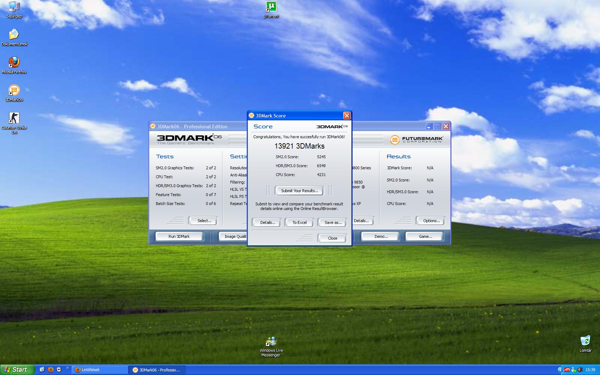Open the Start menu
The image size is (600, 375).
pos(17,370)
